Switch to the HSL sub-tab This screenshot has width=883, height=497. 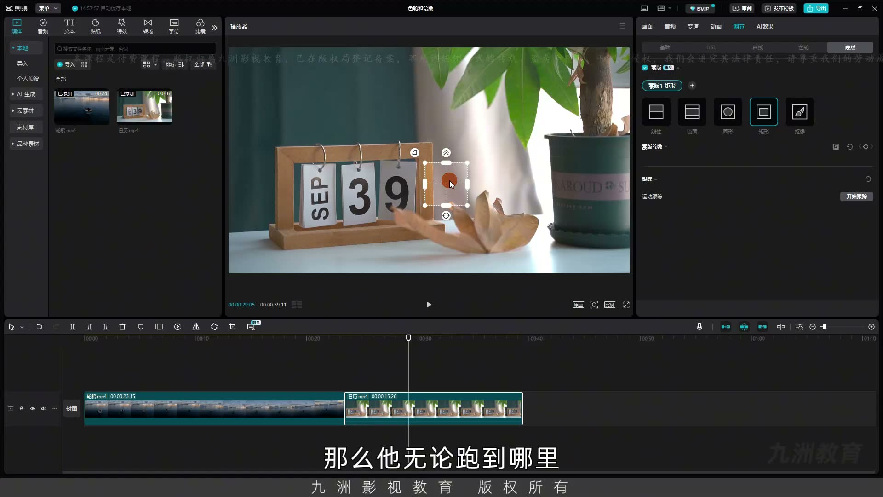pyautogui.click(x=711, y=47)
